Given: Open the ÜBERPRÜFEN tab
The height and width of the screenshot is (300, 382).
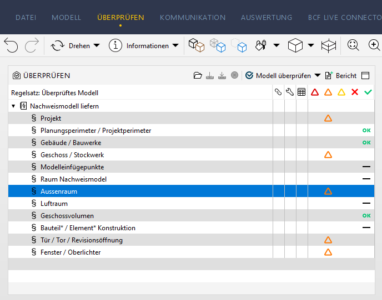Looking at the screenshot, I should (120, 18).
